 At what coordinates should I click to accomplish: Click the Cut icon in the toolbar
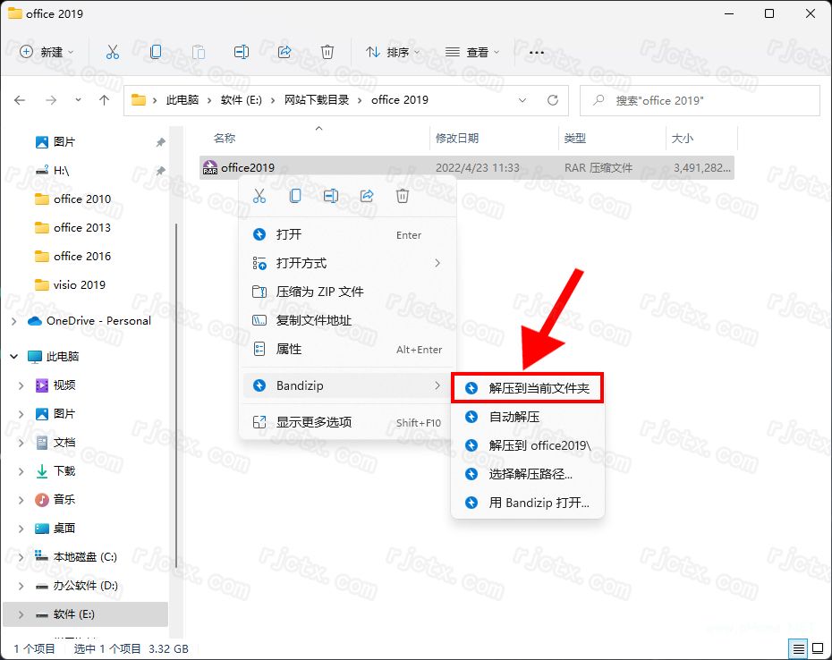coord(113,52)
